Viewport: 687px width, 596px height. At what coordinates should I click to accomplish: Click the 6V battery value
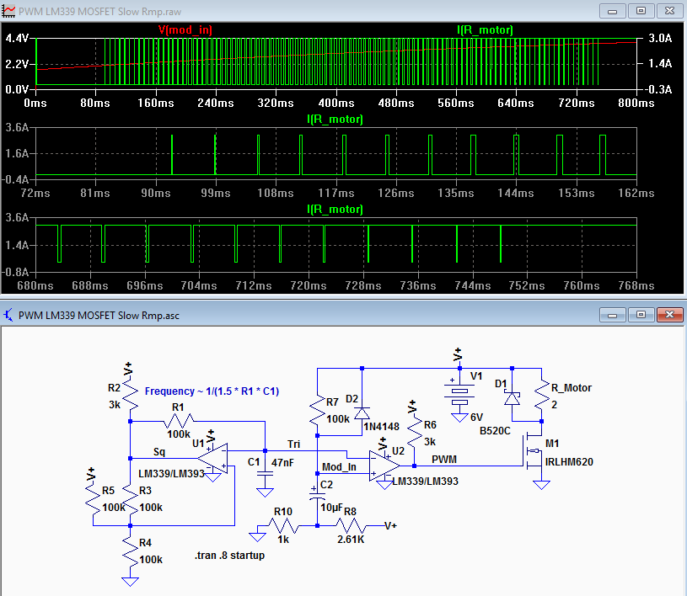click(x=476, y=417)
